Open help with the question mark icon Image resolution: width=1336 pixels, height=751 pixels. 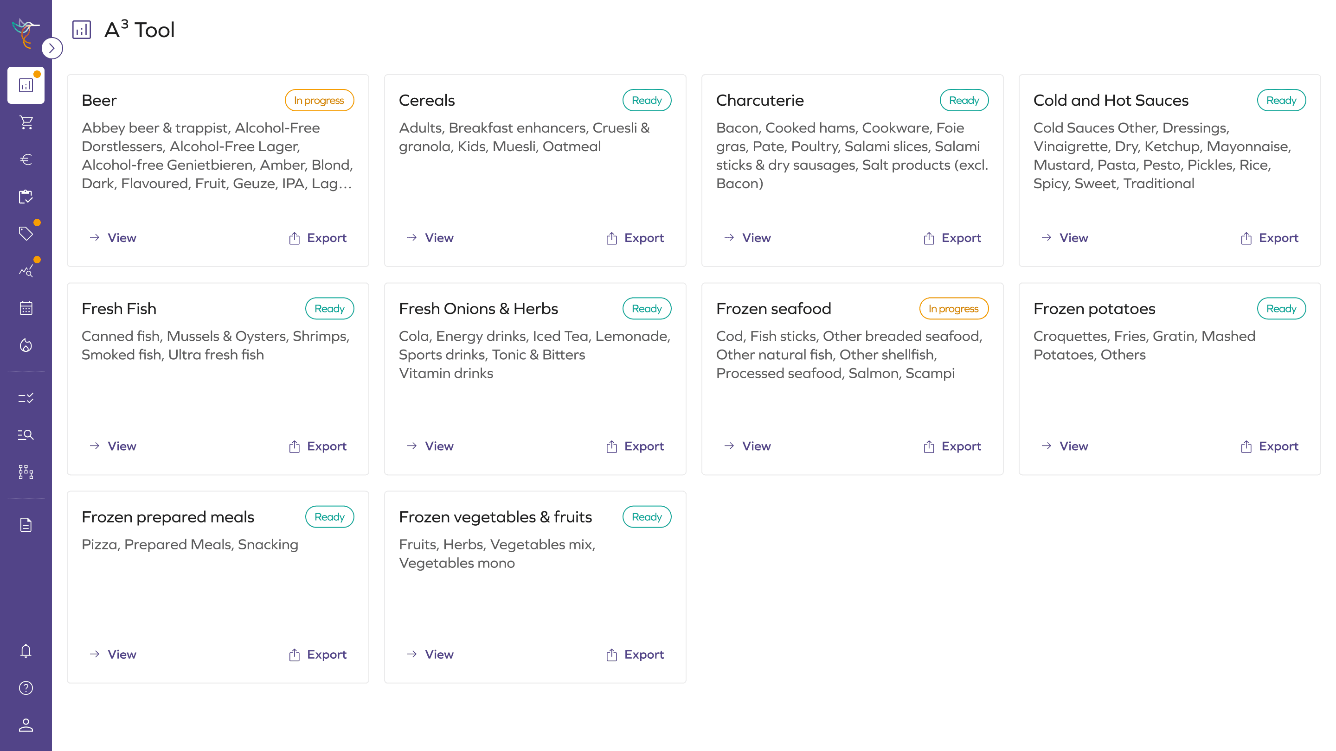[26, 688]
